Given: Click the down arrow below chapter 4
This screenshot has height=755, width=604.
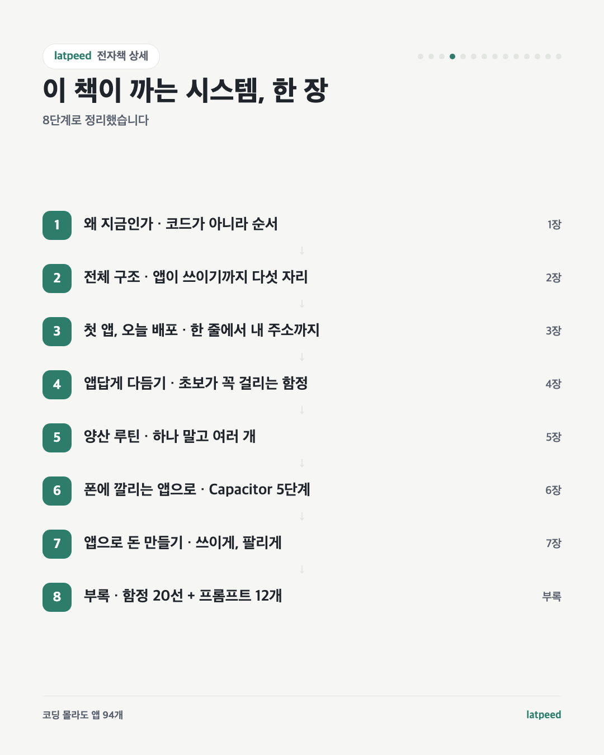Looking at the screenshot, I should click(302, 410).
